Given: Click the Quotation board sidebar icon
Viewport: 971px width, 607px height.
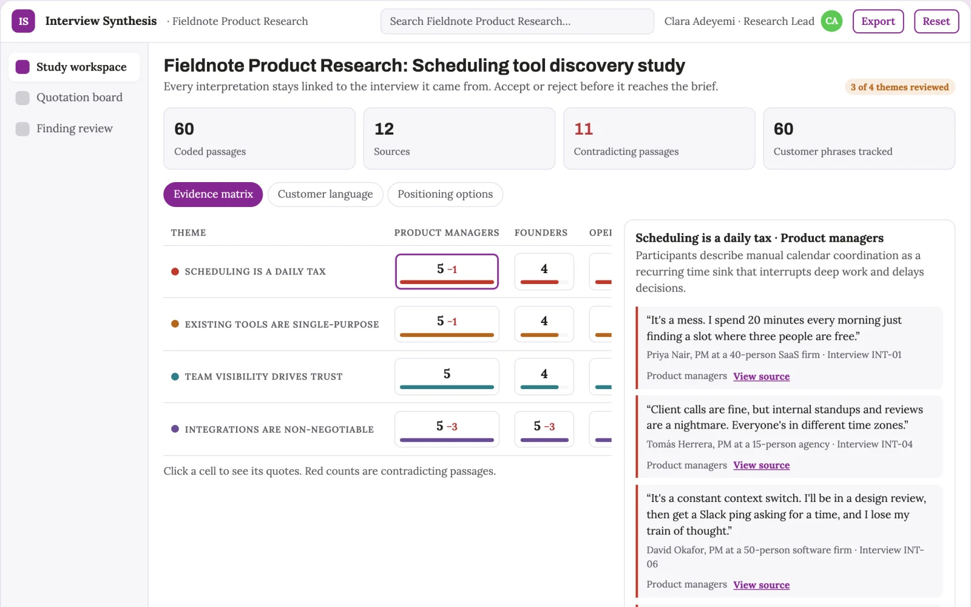Looking at the screenshot, I should point(22,98).
